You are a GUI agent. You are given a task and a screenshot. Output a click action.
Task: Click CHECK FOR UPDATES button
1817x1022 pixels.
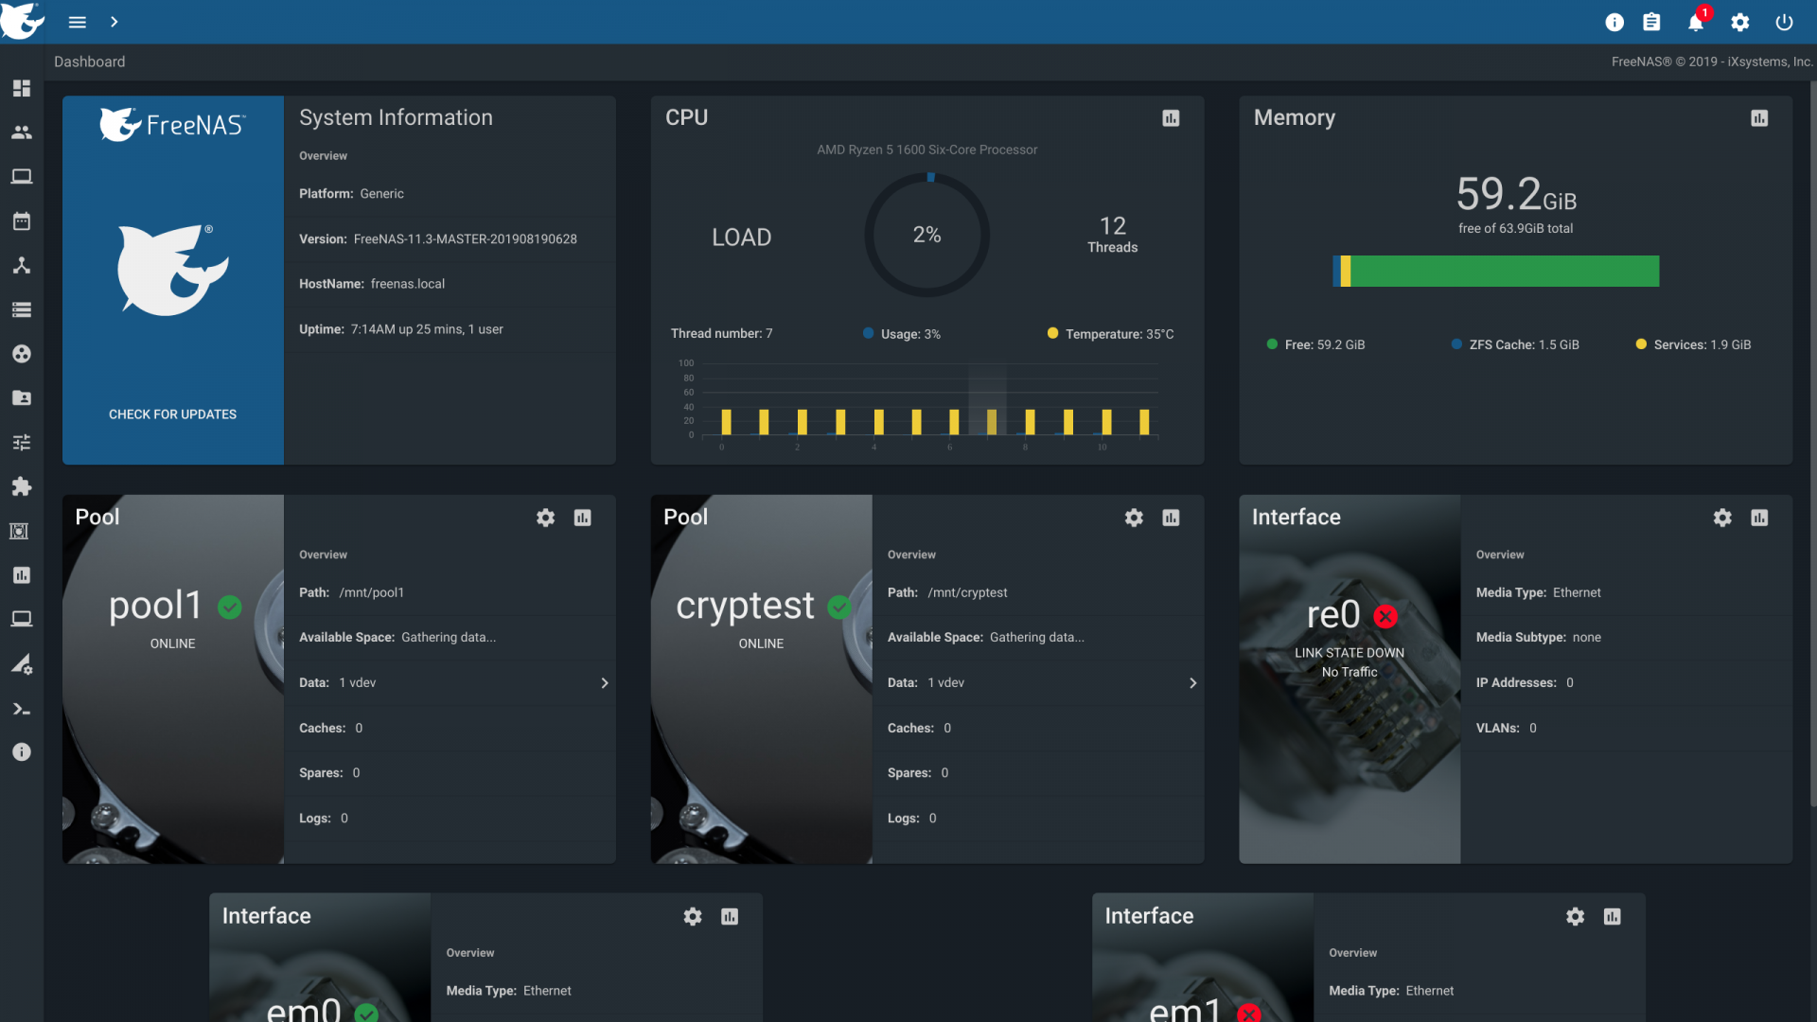172,414
